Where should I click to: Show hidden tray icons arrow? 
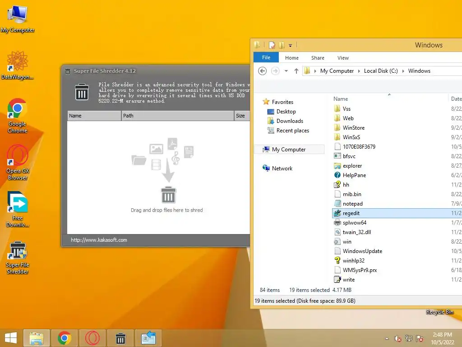[387, 338]
